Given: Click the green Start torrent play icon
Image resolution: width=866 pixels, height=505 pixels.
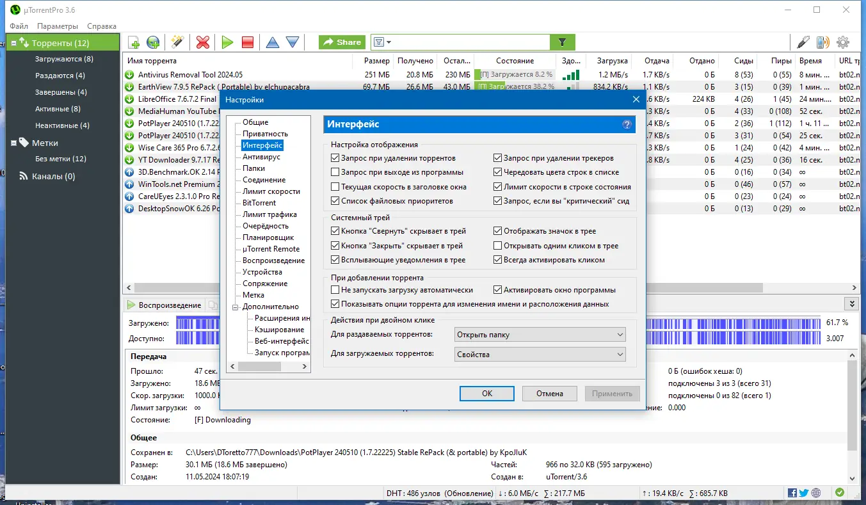Looking at the screenshot, I should coord(227,42).
